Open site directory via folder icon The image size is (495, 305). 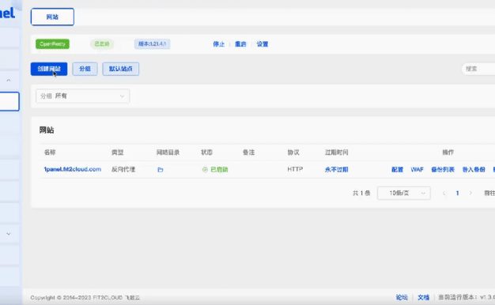pyautogui.click(x=161, y=170)
